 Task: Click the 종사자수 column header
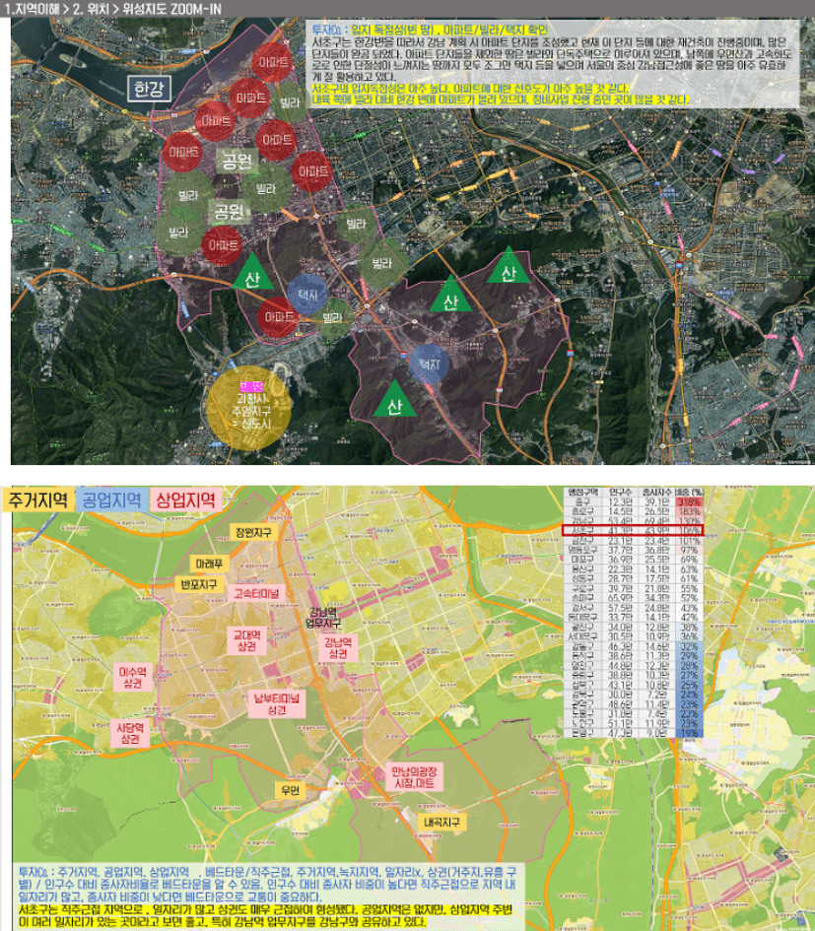[x=656, y=492]
